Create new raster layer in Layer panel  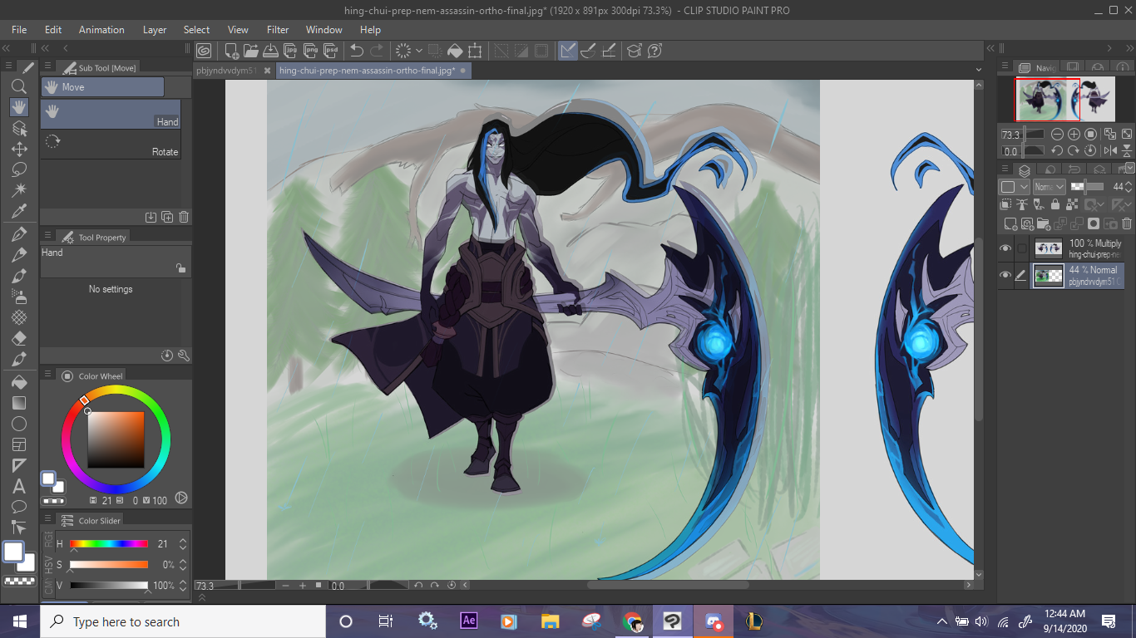1010,223
